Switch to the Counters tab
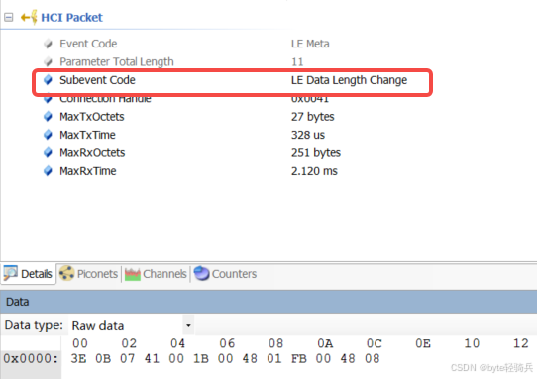This screenshot has width=537, height=379. (x=225, y=274)
